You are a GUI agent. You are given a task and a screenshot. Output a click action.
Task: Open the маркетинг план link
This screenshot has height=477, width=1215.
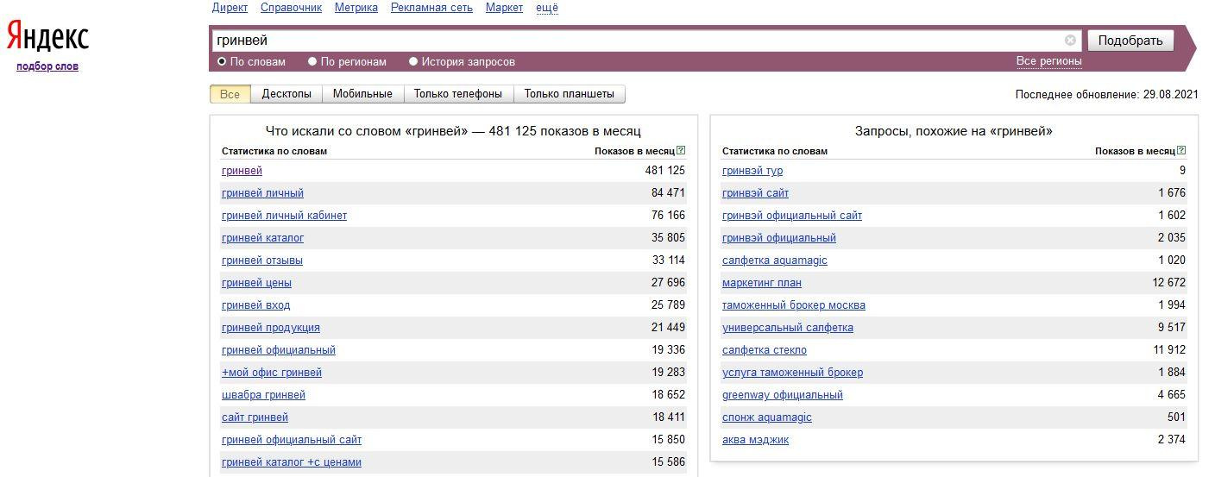coord(762,283)
